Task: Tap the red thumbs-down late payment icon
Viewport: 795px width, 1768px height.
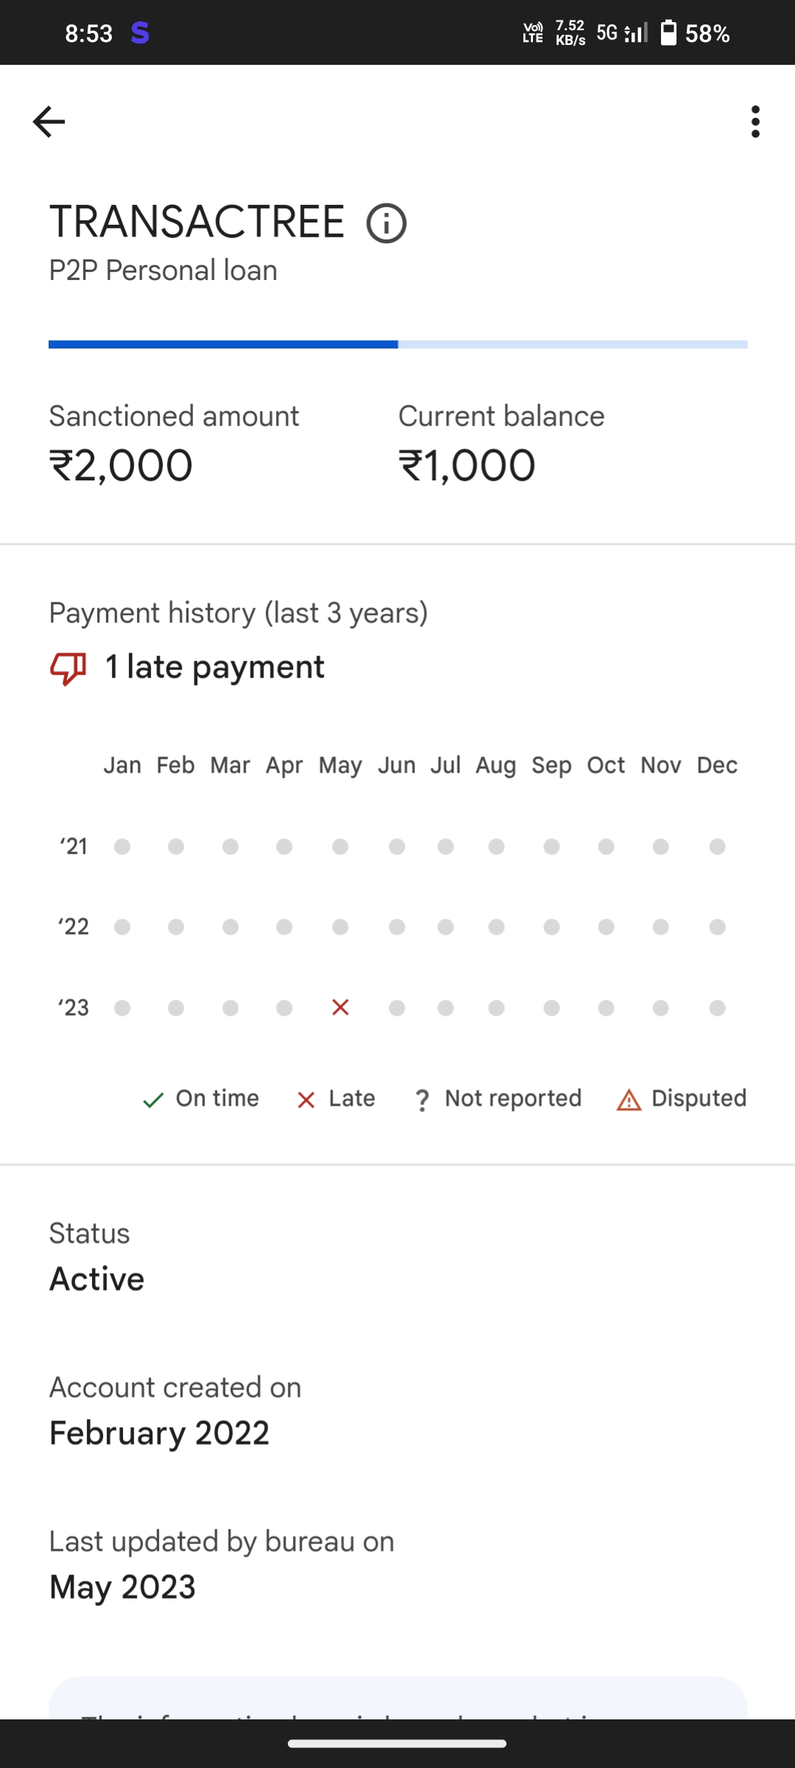Action: coord(68,668)
